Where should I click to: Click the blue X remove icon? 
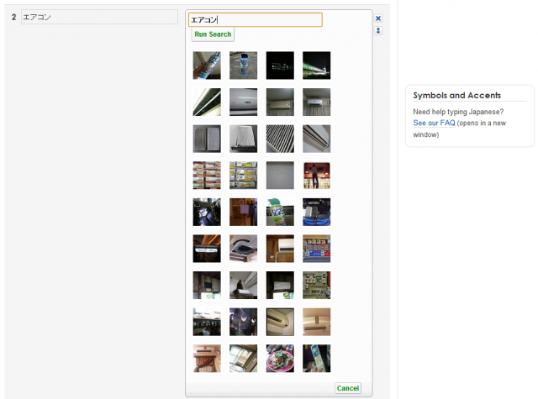[x=378, y=18]
